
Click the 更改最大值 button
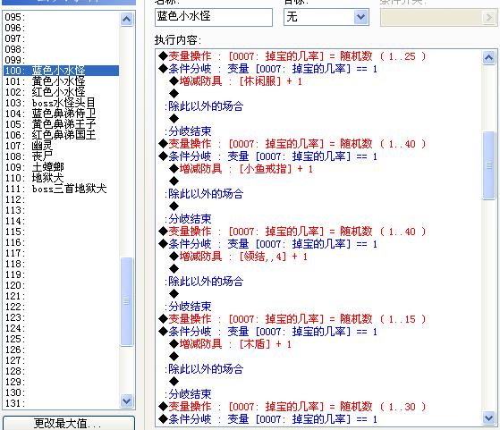pos(69,424)
